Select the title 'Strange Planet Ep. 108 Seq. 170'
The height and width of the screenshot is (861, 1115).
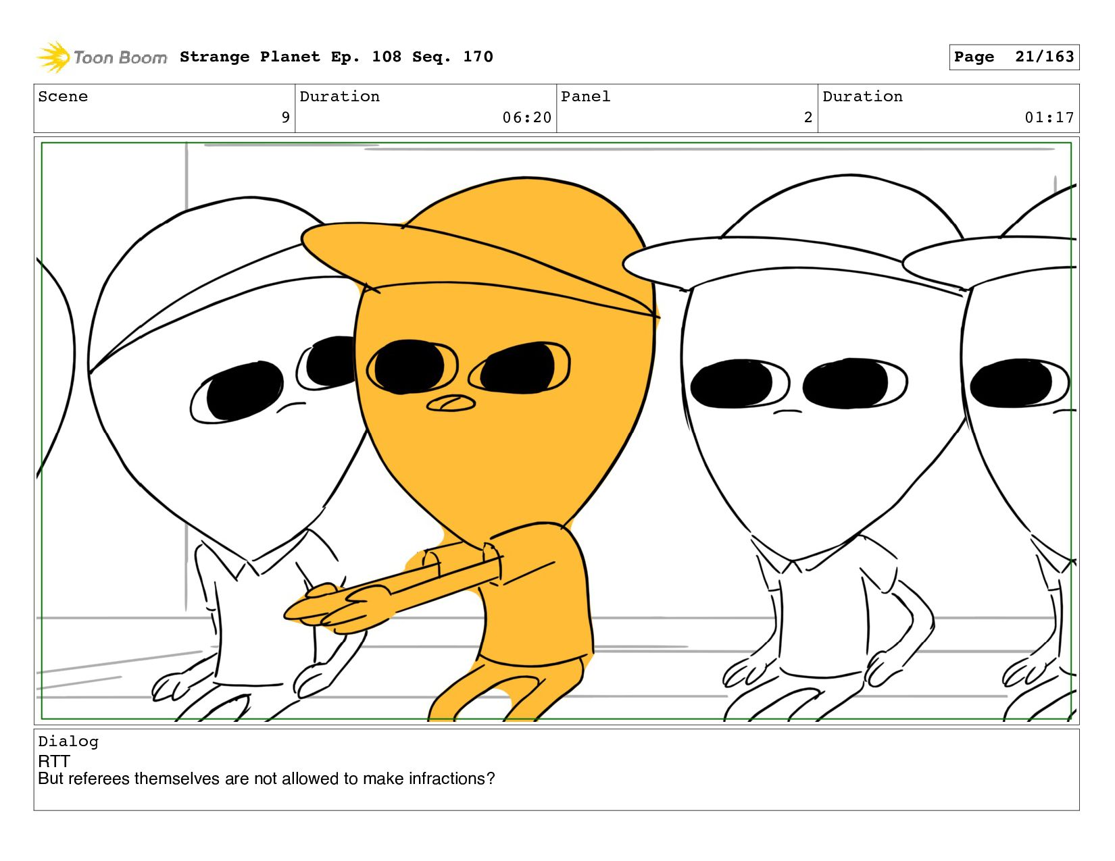(336, 57)
